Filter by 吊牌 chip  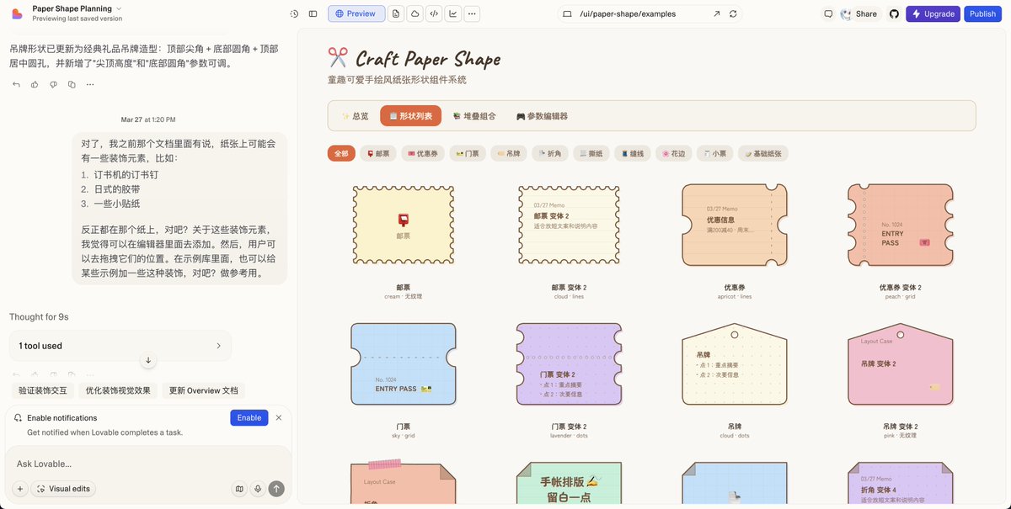click(x=508, y=154)
